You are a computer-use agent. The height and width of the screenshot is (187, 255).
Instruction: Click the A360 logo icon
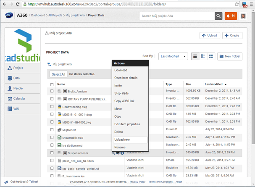9,15
